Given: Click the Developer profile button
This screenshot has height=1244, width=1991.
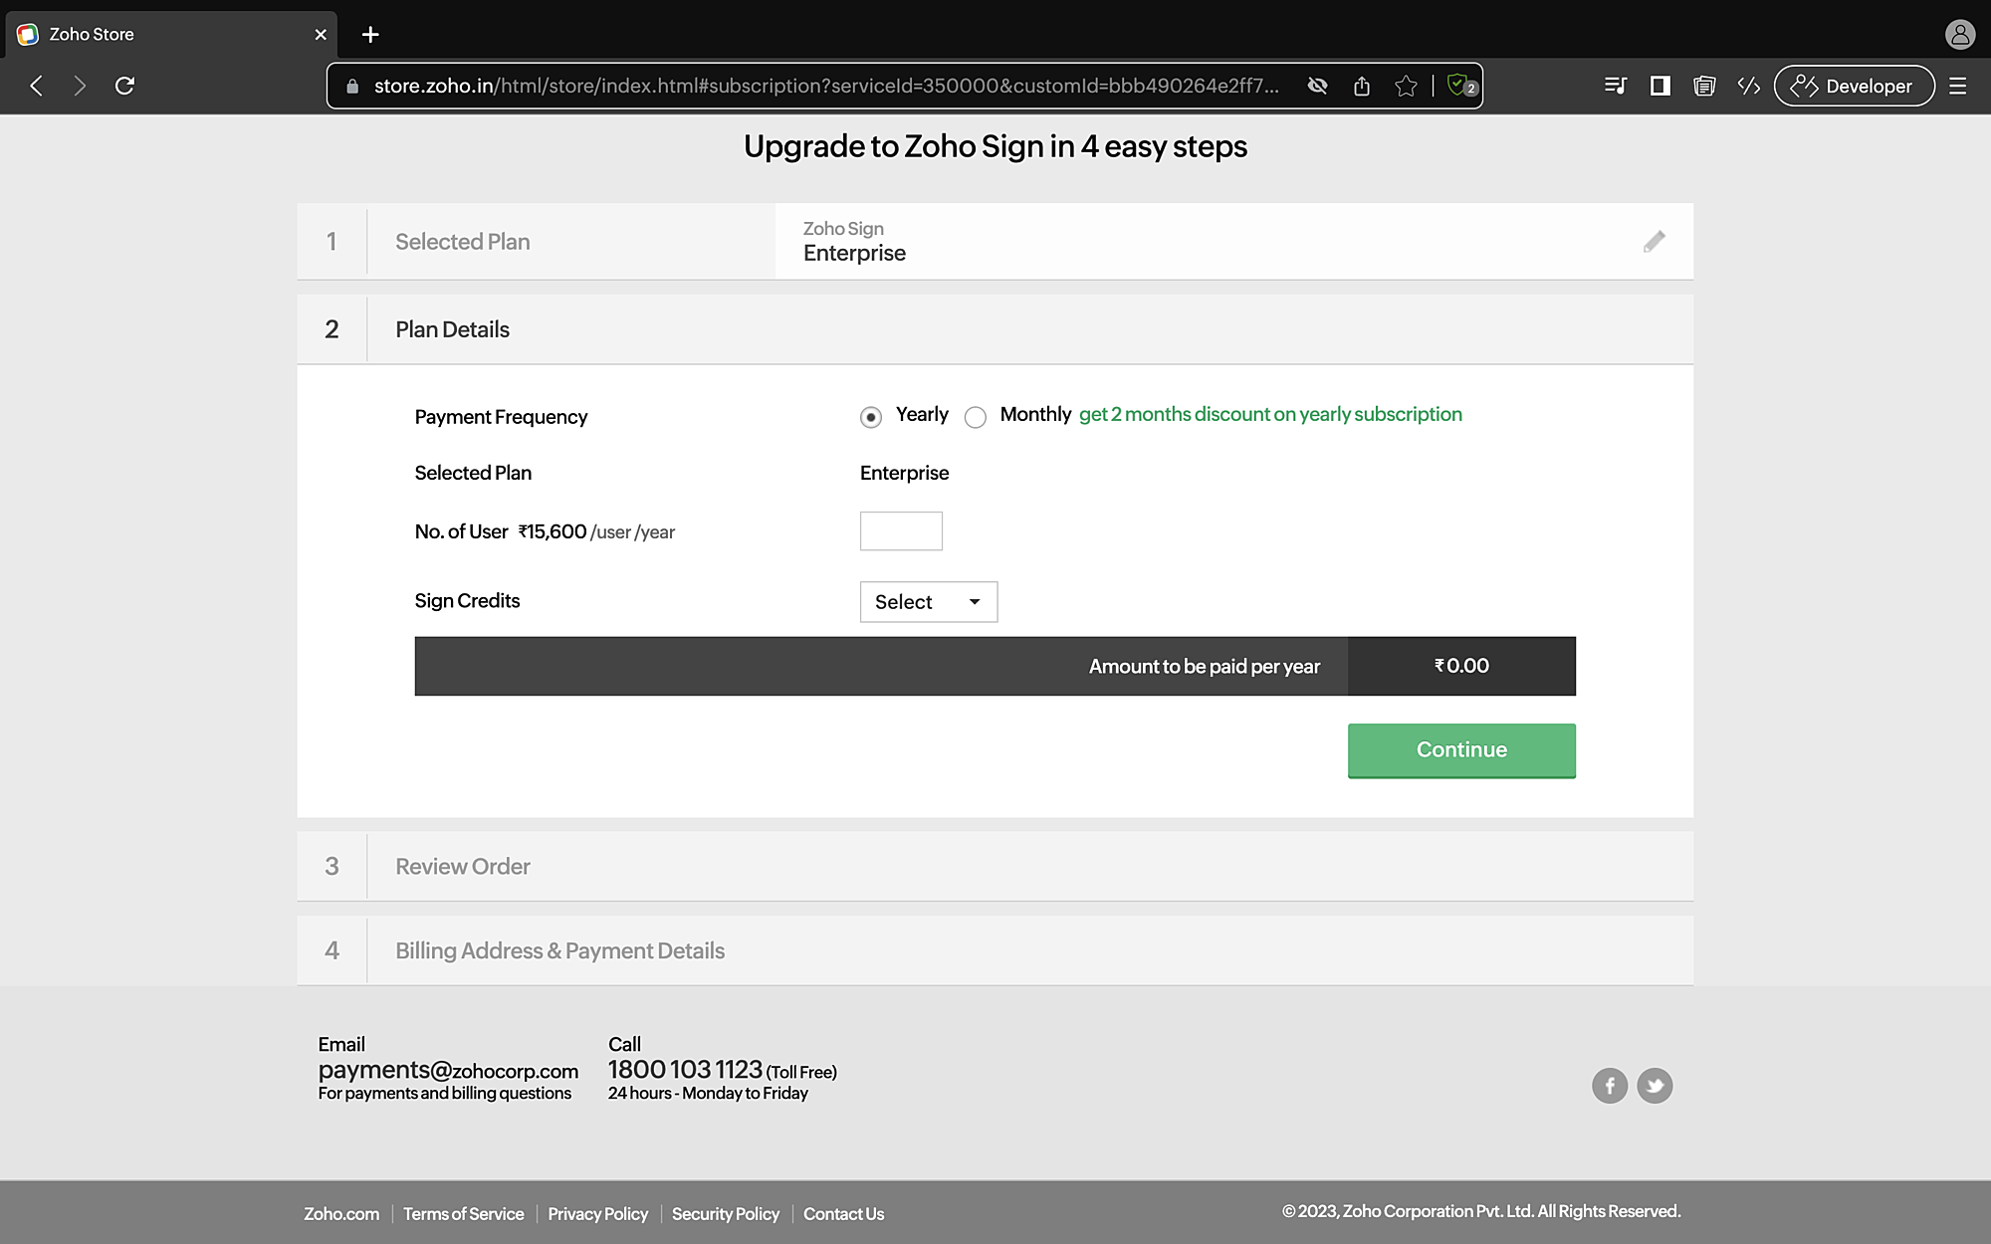Looking at the screenshot, I should coord(1854,86).
